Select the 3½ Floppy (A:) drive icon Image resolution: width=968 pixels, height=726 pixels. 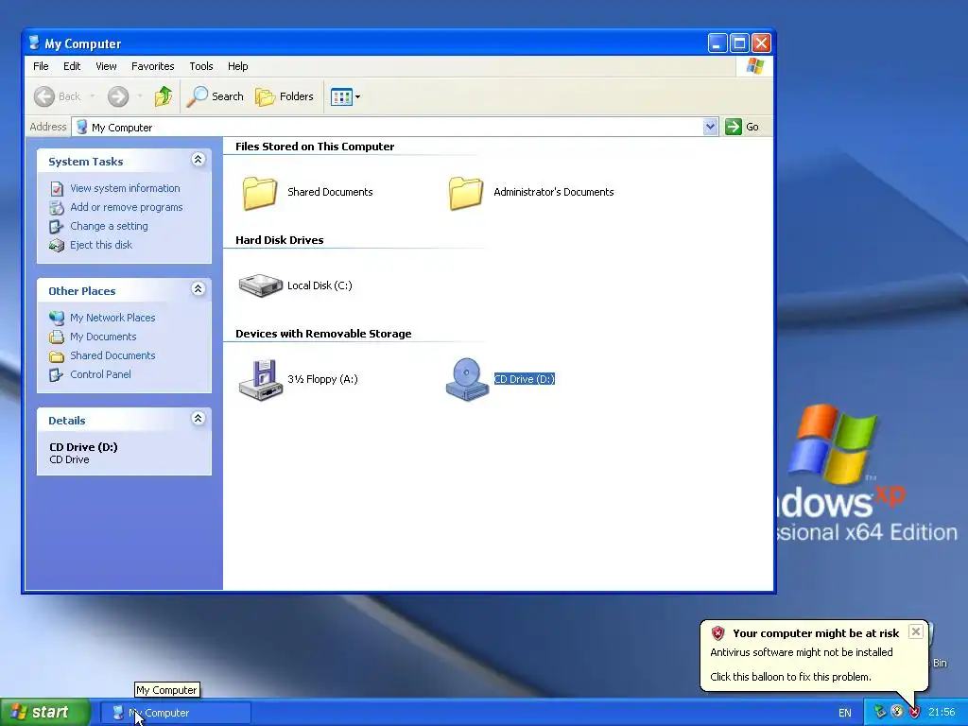pos(261,380)
